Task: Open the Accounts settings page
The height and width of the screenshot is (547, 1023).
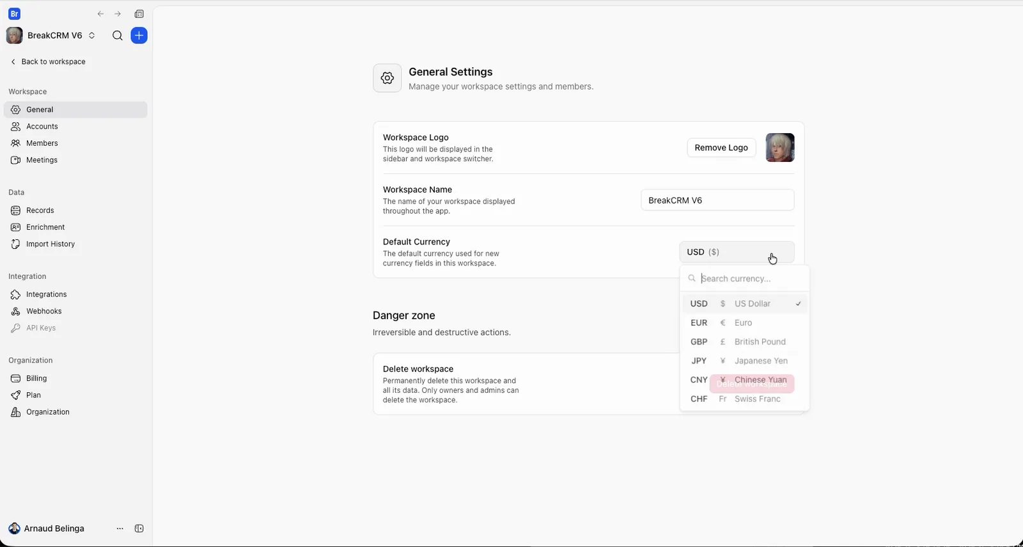Action: pyautogui.click(x=75, y=127)
